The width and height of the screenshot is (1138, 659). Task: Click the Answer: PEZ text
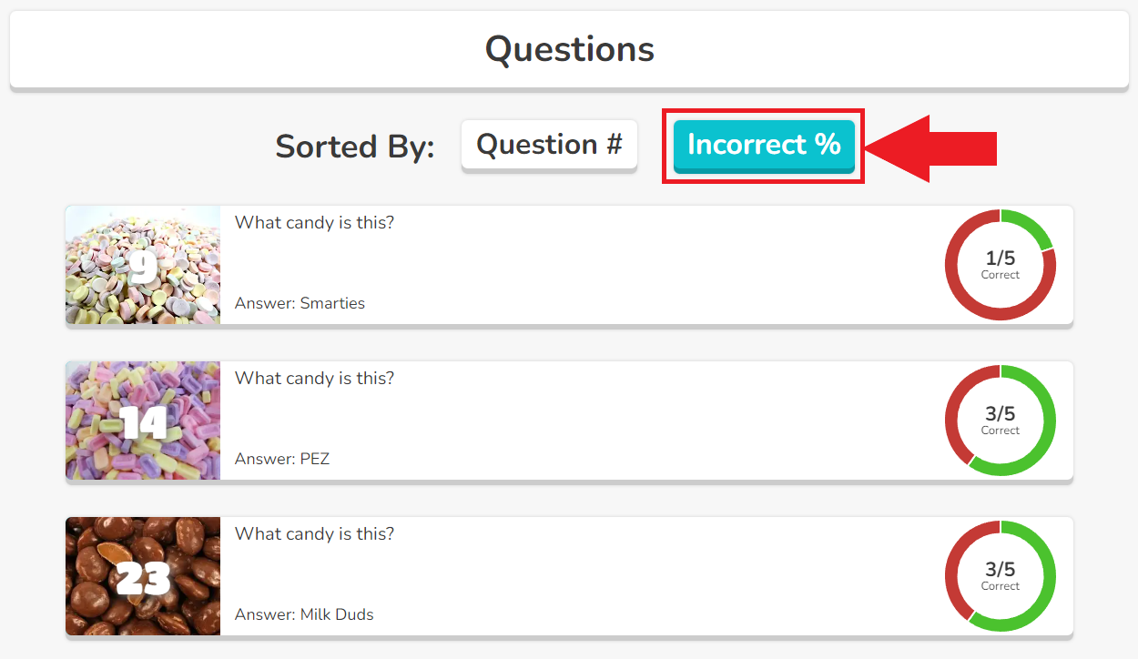(282, 459)
